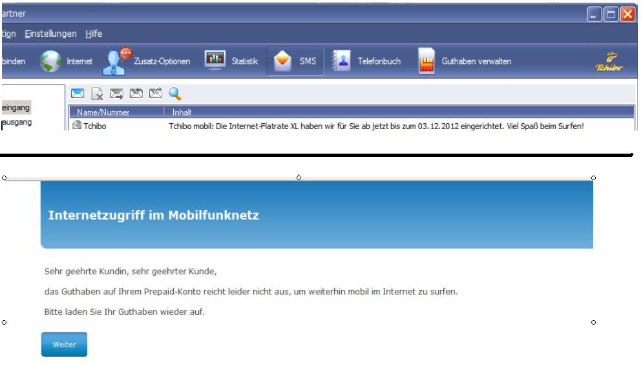Click the Statistik monitor icon
This screenshot has height=366, width=643.
pyautogui.click(x=215, y=60)
